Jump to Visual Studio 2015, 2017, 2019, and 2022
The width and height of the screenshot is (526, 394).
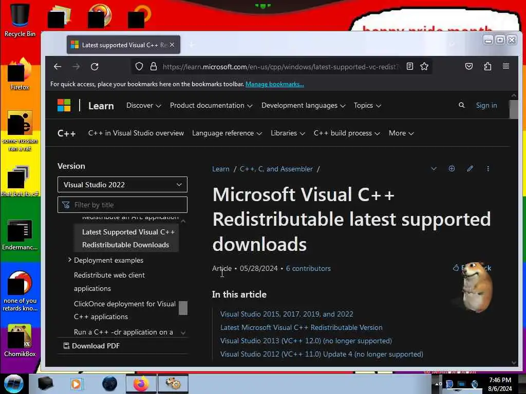[287, 314]
